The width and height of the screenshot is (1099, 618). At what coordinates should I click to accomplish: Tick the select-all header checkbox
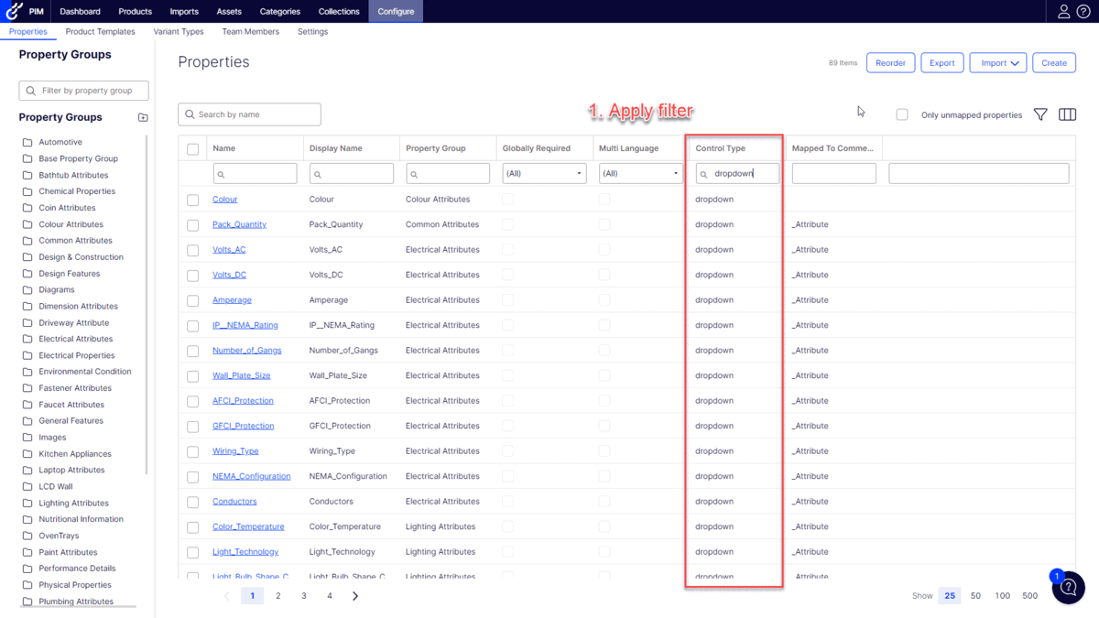(x=192, y=148)
